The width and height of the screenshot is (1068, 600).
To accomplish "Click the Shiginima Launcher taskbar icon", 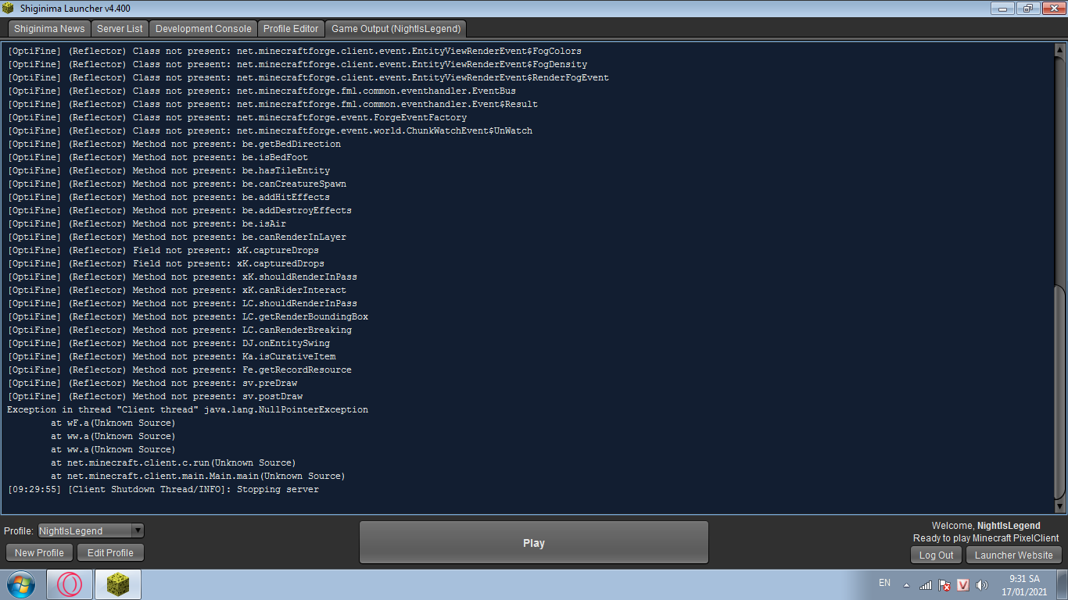I will click(x=118, y=584).
